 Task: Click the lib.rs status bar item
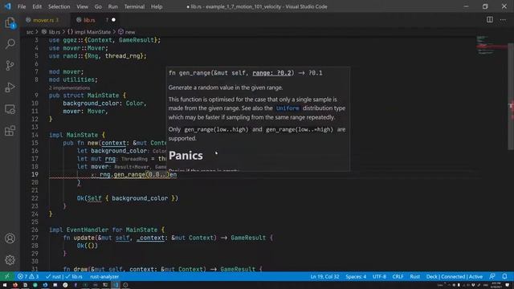click(74, 276)
